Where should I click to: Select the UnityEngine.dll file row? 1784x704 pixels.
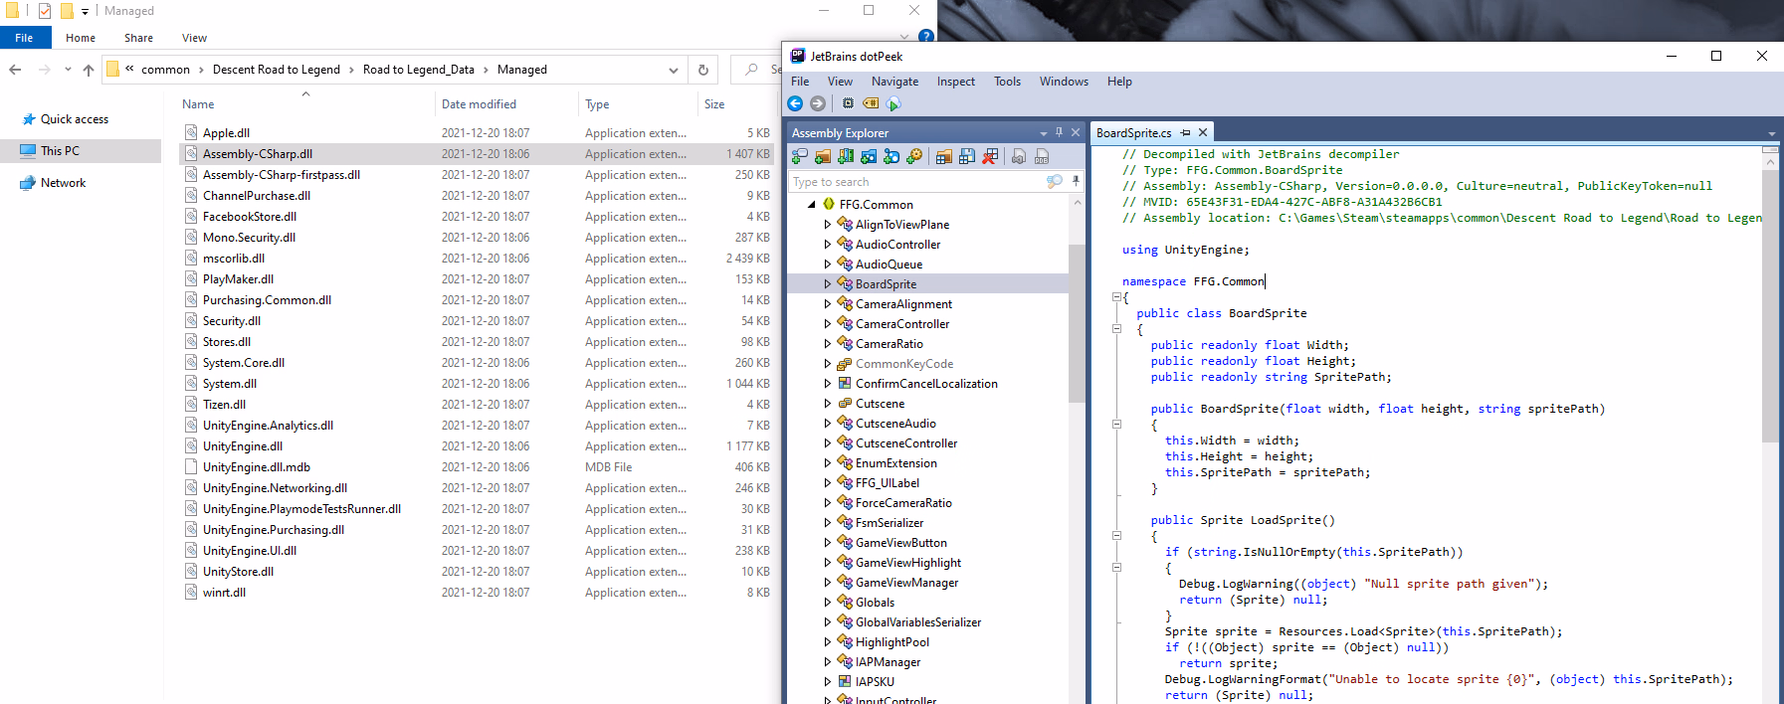point(476,446)
